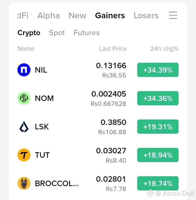Image resolution: width=196 pixels, height=200 pixels.
Task: Click the +19.31% change badge for LSK
Action: (x=158, y=127)
